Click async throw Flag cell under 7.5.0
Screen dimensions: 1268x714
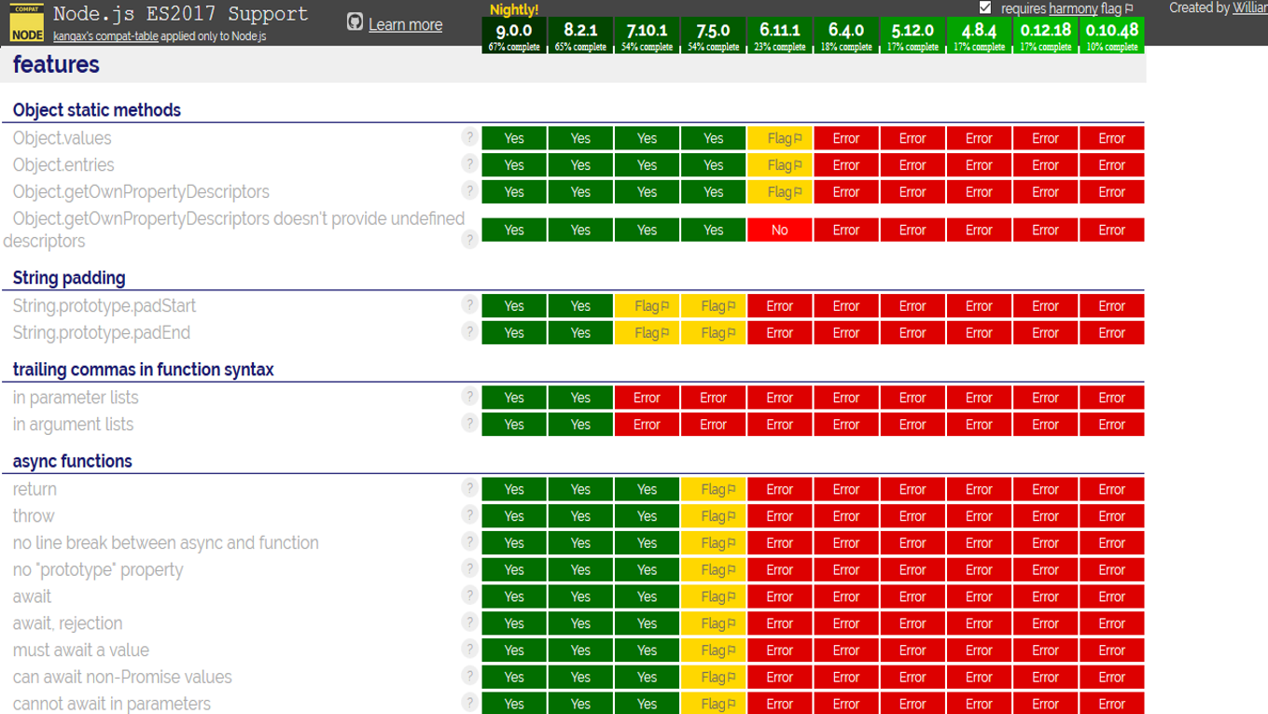713,516
